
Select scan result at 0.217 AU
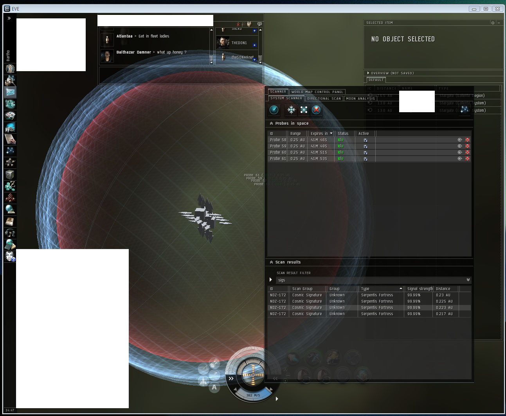tap(369, 314)
